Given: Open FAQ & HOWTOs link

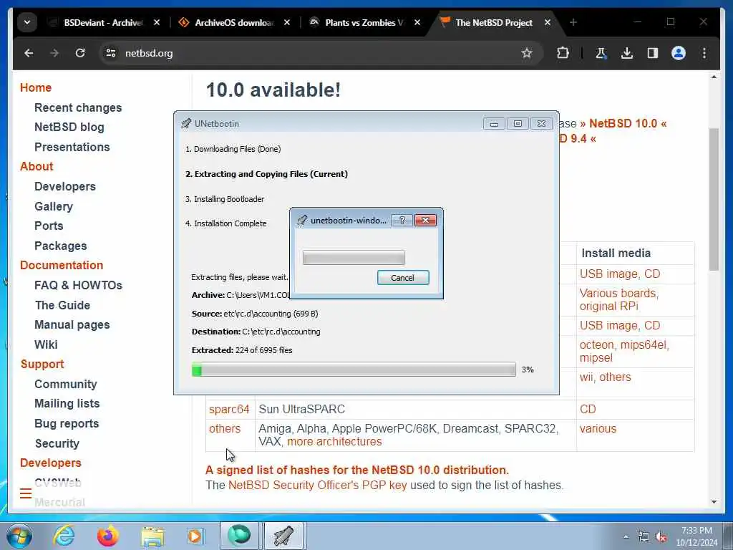Looking at the screenshot, I should (x=78, y=285).
